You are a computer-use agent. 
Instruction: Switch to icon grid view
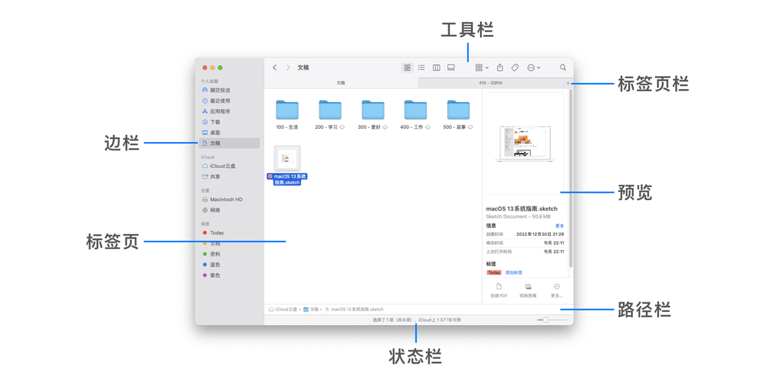point(407,68)
